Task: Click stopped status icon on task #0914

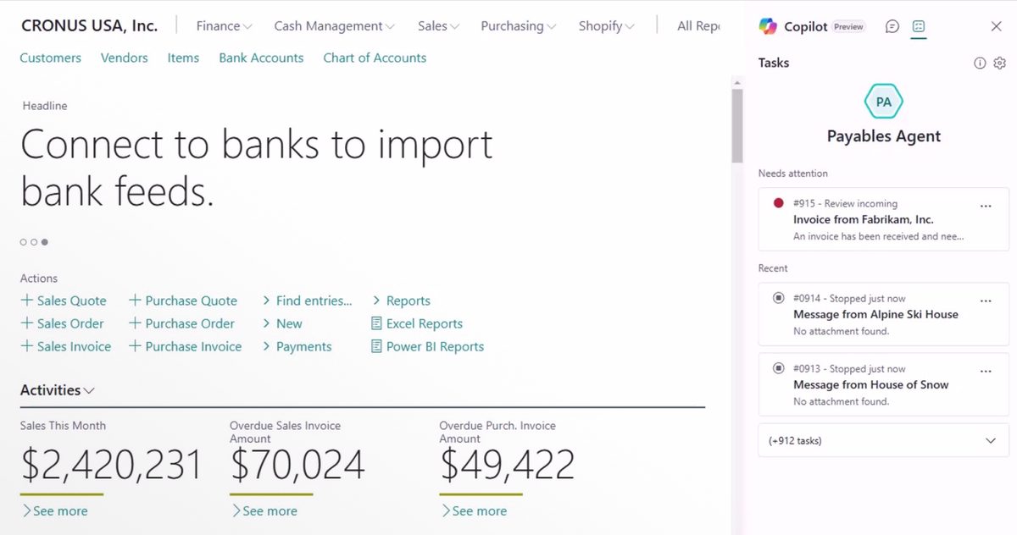Action: [x=779, y=298]
